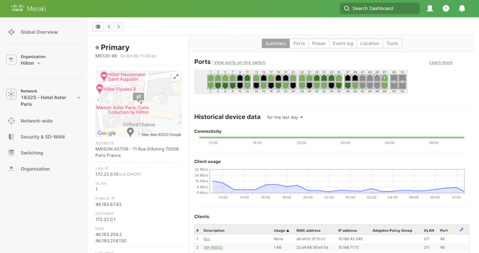479x253 pixels.
Task: Open Network-wide menu item
Action: (x=37, y=121)
